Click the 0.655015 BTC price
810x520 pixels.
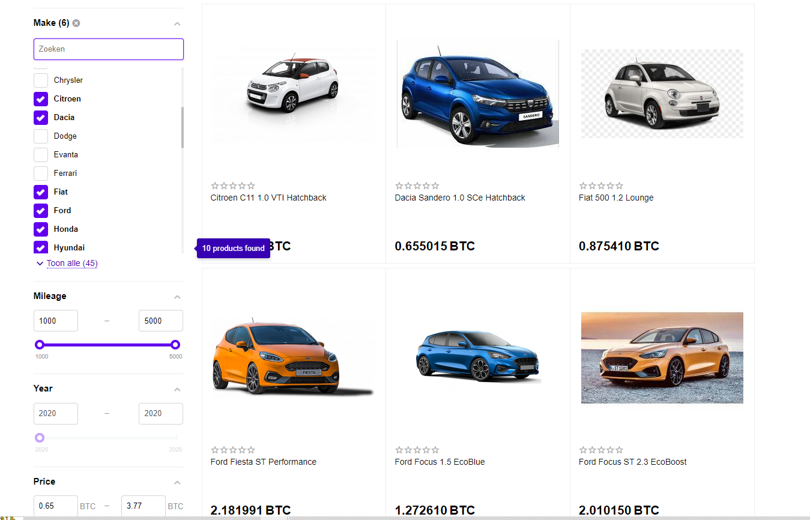pyautogui.click(x=435, y=246)
